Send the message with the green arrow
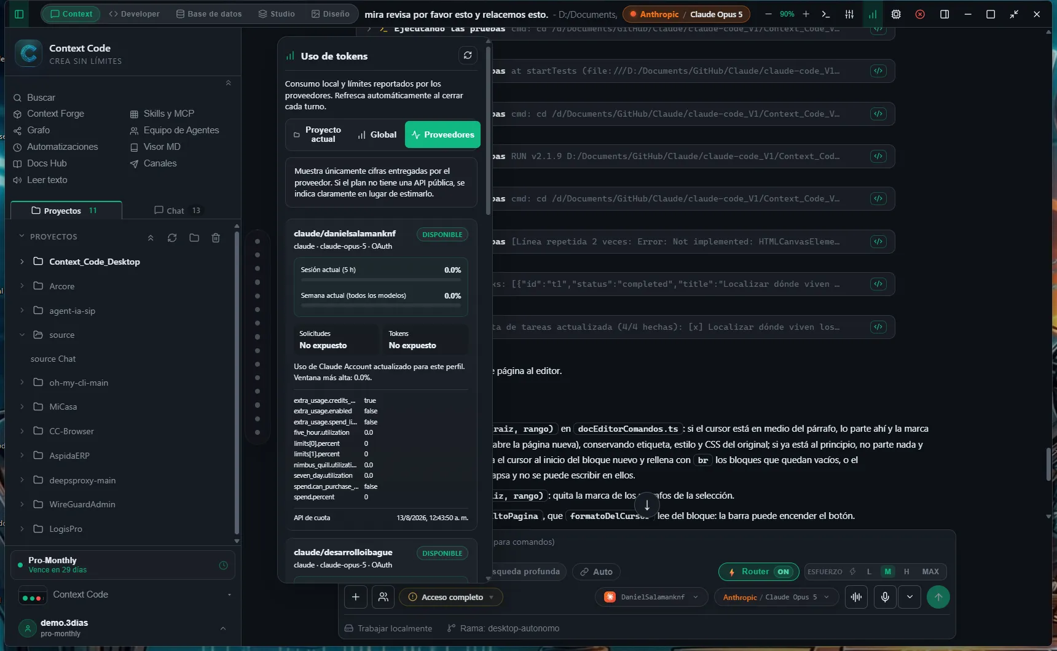The height and width of the screenshot is (651, 1057). (x=938, y=597)
